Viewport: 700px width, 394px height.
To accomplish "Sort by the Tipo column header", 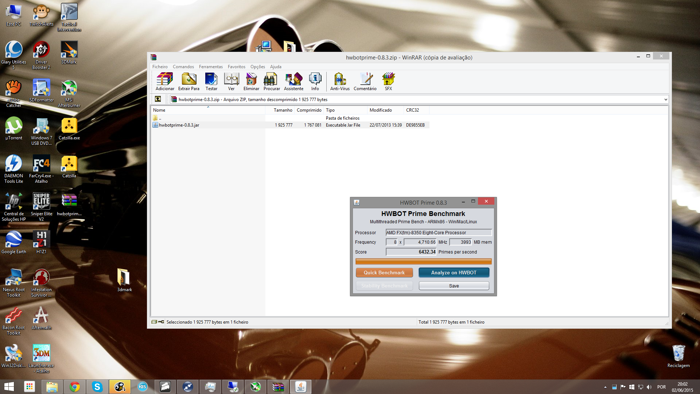I will coord(345,110).
